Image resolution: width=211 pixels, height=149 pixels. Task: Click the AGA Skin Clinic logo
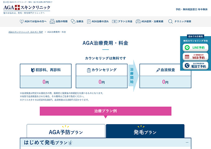click(x=27, y=7)
